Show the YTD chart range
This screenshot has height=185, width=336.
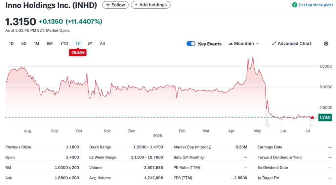click(x=64, y=44)
